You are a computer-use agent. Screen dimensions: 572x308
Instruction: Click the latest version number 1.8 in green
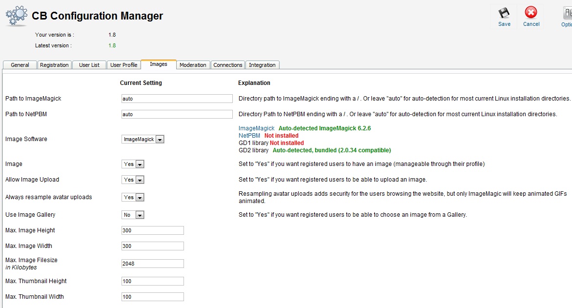[112, 45]
